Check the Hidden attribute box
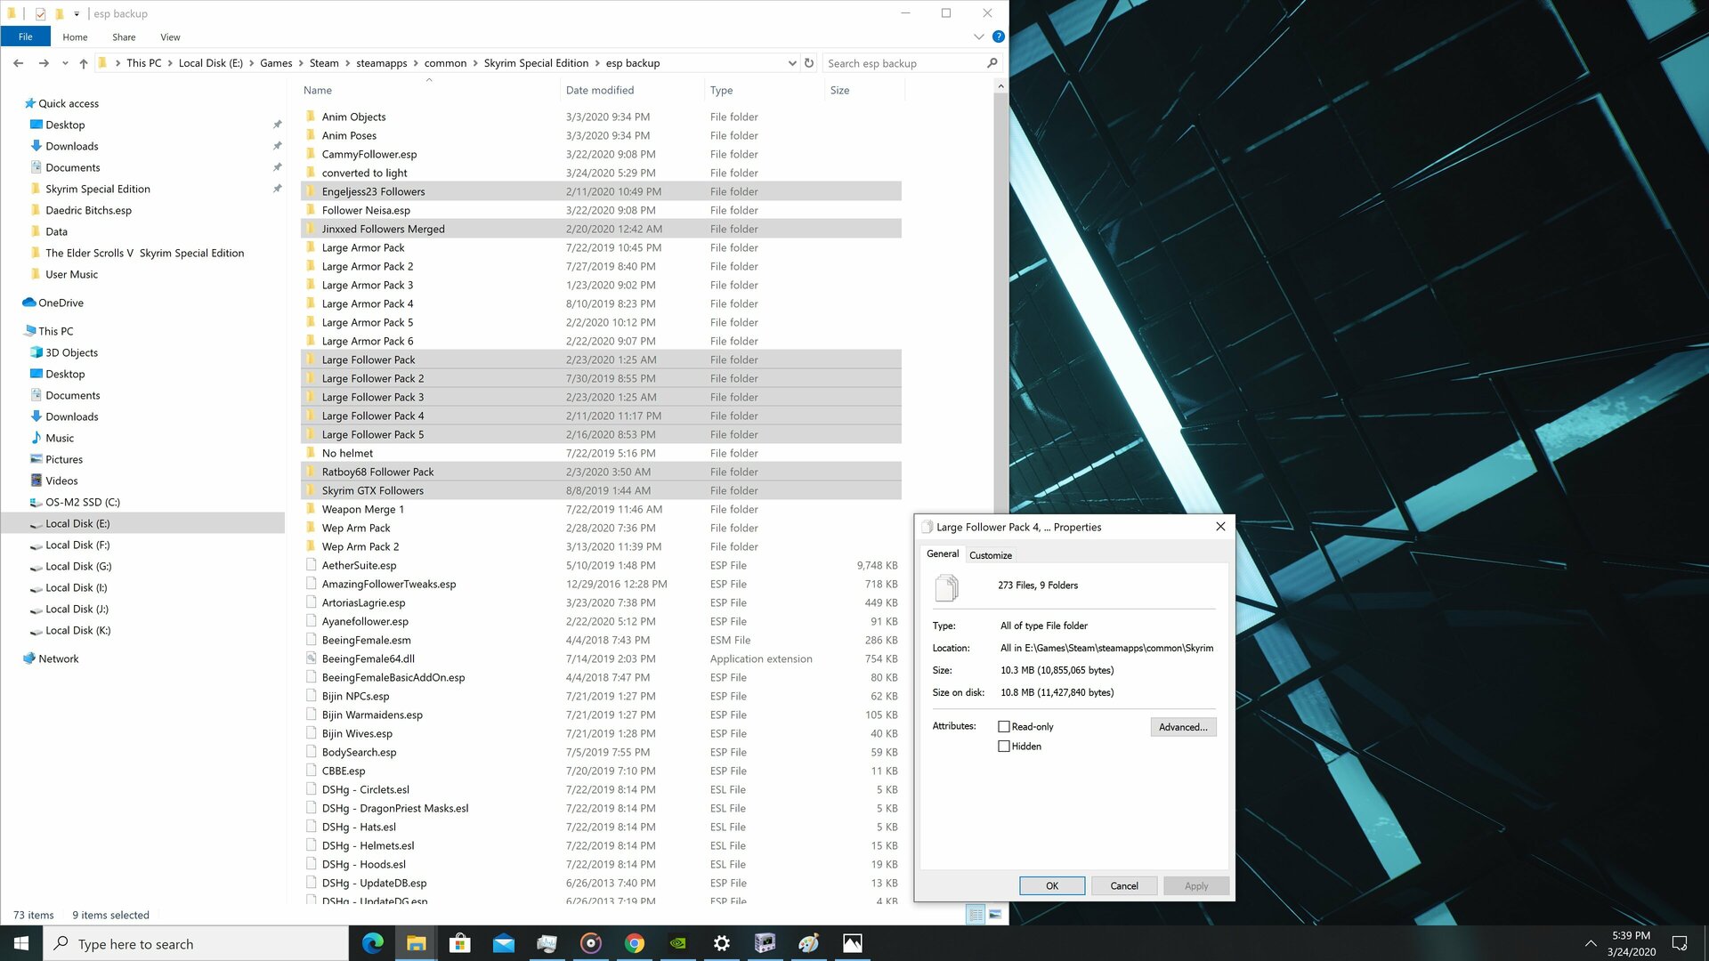1709x961 pixels. click(1004, 746)
